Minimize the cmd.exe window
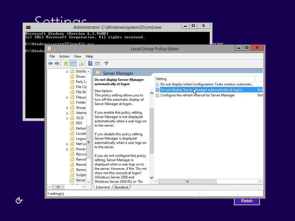Screen dimensions: 295x221 coord(185,26)
